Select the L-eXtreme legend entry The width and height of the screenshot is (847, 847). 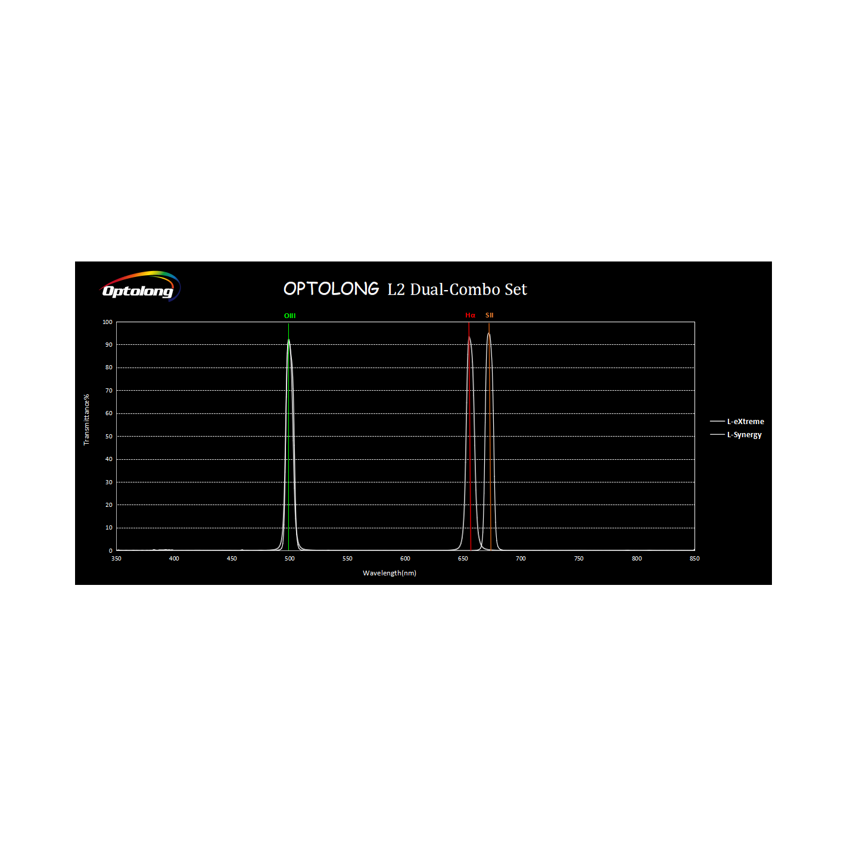point(745,422)
